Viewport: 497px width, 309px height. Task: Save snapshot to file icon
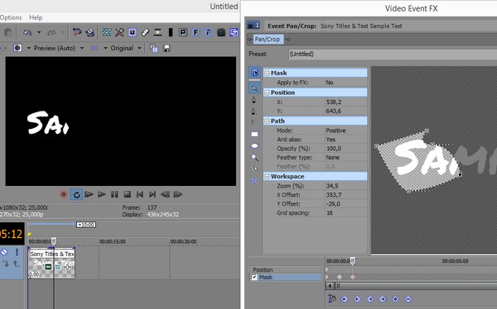166,48
